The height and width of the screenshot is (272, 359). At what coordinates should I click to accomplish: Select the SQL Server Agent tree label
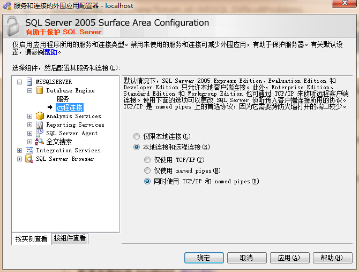pos(72,133)
